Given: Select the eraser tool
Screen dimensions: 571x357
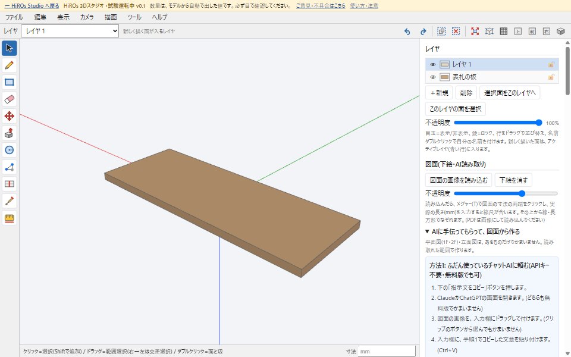Looking at the screenshot, I should click(10, 99).
